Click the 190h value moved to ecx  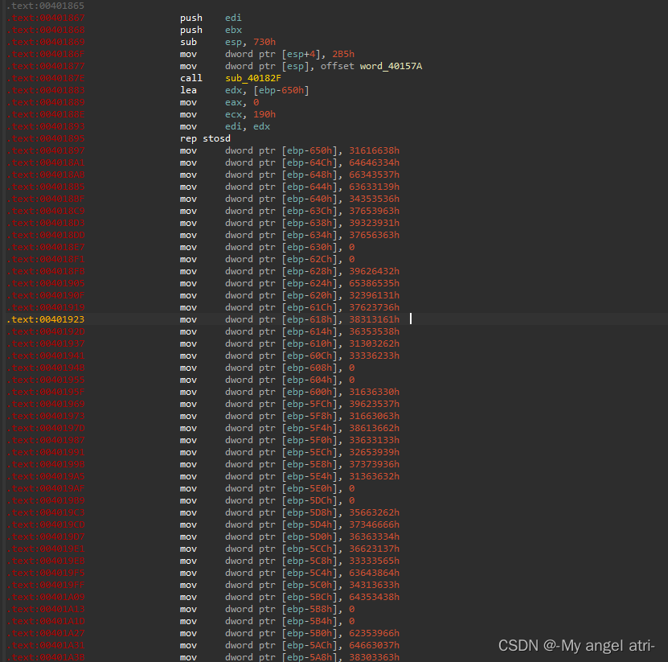pyautogui.click(x=264, y=115)
